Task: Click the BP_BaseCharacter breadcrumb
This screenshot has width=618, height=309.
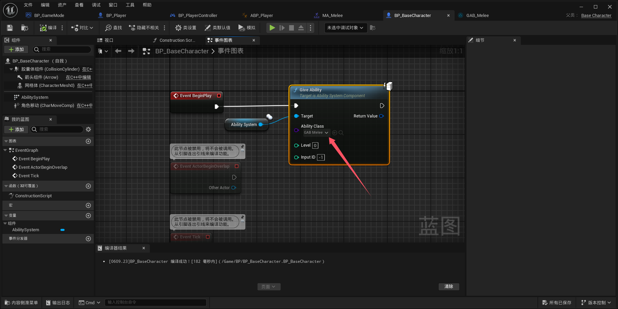Action: [x=182, y=51]
